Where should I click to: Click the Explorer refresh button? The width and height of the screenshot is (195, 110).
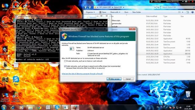[x=158, y=7]
